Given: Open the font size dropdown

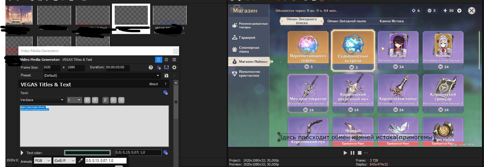Looking at the screenshot, I should point(74,100).
